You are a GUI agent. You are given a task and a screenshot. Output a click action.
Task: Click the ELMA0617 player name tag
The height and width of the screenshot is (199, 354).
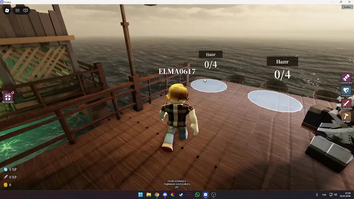point(177,72)
